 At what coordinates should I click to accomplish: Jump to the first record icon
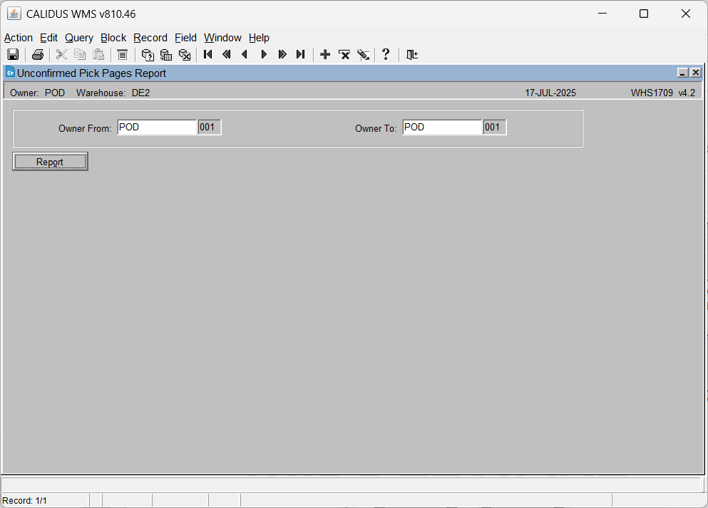click(208, 55)
